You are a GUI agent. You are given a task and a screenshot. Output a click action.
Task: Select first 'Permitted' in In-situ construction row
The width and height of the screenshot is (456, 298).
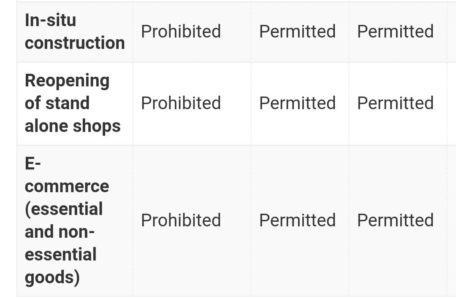point(297,31)
